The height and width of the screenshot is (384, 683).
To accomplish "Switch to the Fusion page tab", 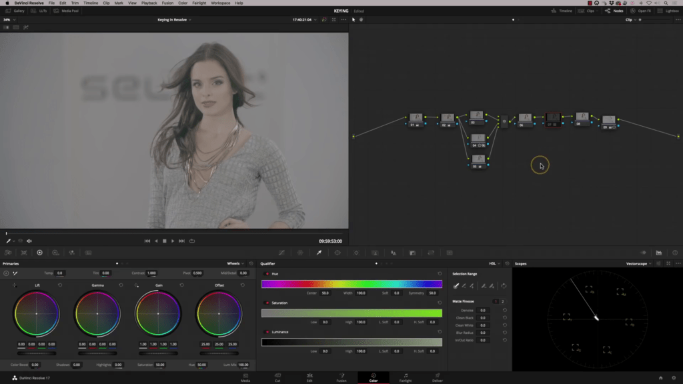I will 341,377.
